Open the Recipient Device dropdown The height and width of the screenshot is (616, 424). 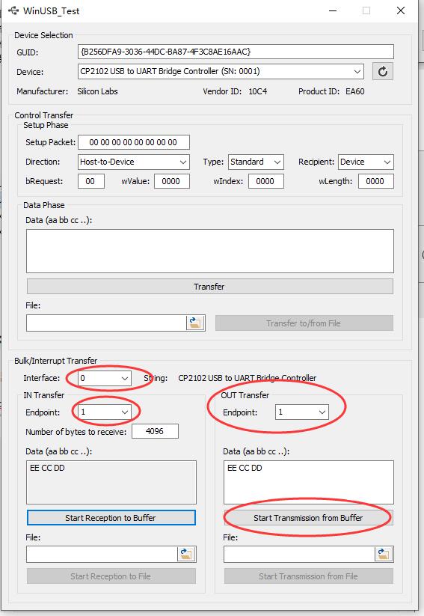(x=366, y=162)
